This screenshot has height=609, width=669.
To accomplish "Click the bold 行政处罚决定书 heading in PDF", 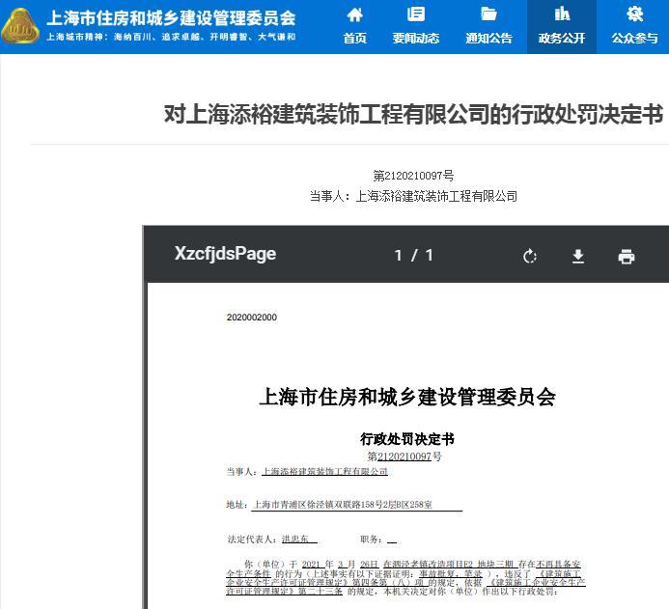I will 406,439.
